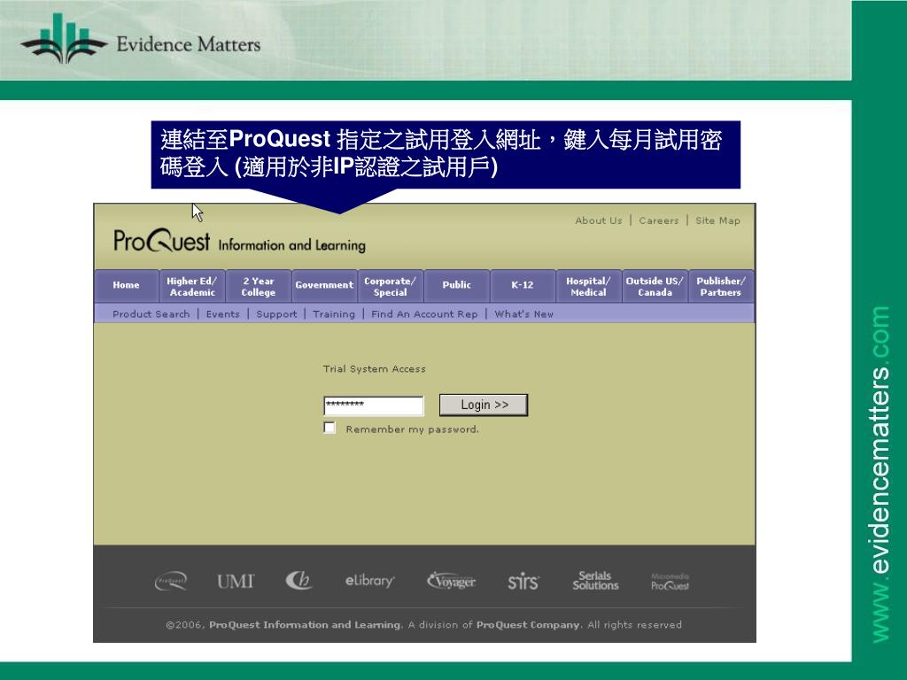The height and width of the screenshot is (680, 907).
Task: Open the Hospital/Medical tab
Action: coord(588,286)
